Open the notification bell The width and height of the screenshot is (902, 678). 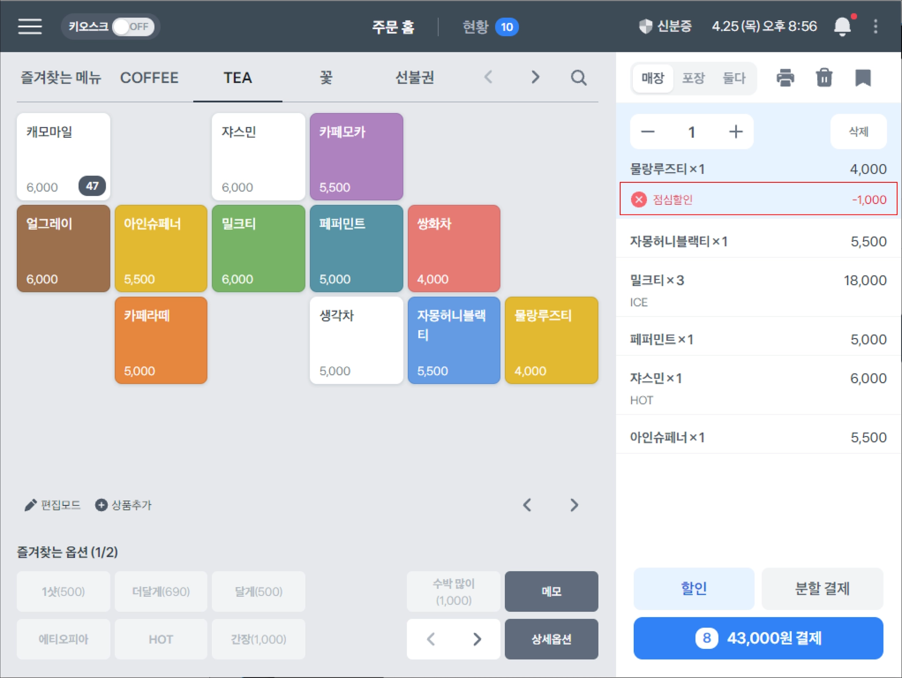(842, 26)
